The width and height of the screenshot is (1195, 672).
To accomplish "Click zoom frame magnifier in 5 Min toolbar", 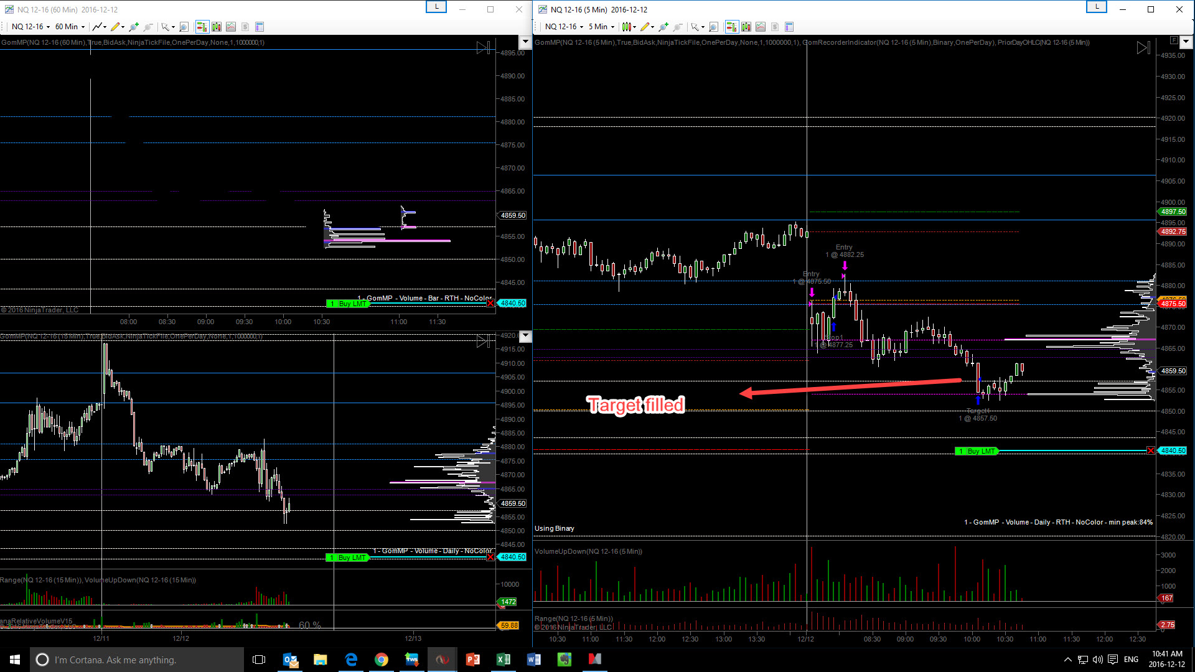I will pyautogui.click(x=714, y=27).
